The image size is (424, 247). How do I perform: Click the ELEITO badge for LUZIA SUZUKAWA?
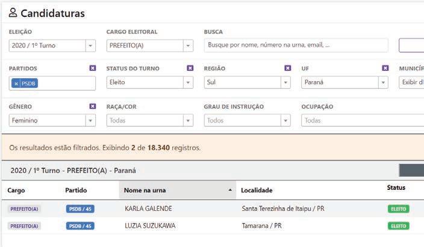coord(398,226)
